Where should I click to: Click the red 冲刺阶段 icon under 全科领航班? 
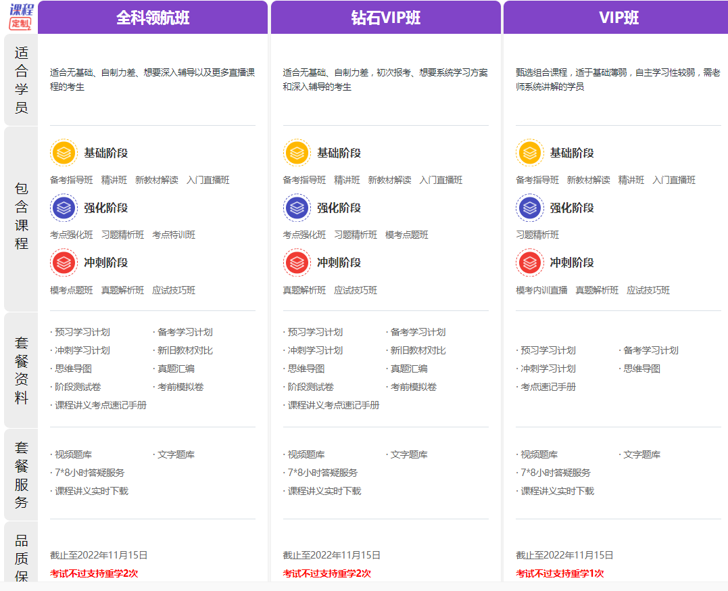click(64, 262)
